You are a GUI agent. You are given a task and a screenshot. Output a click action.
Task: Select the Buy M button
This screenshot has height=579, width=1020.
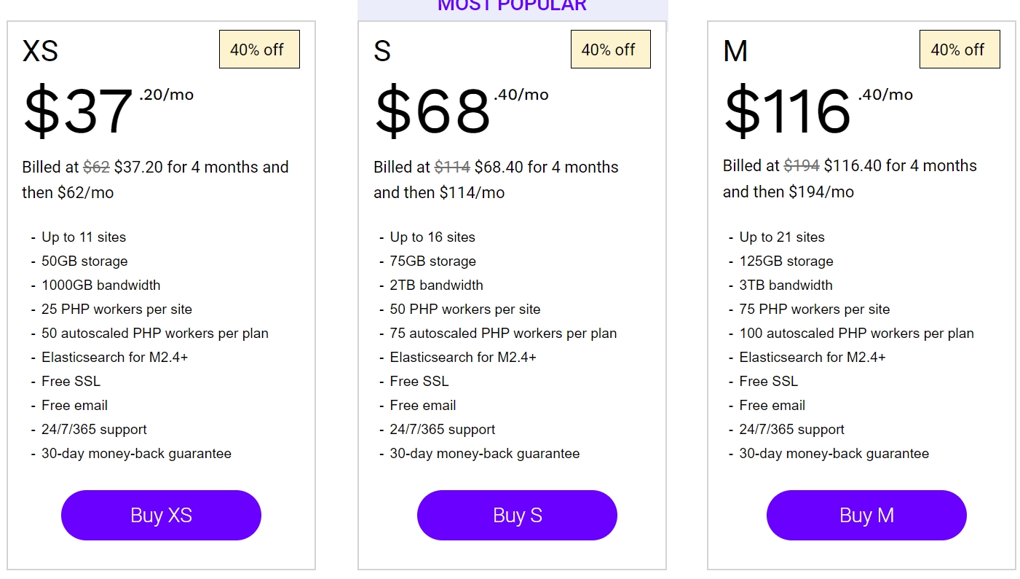(866, 515)
